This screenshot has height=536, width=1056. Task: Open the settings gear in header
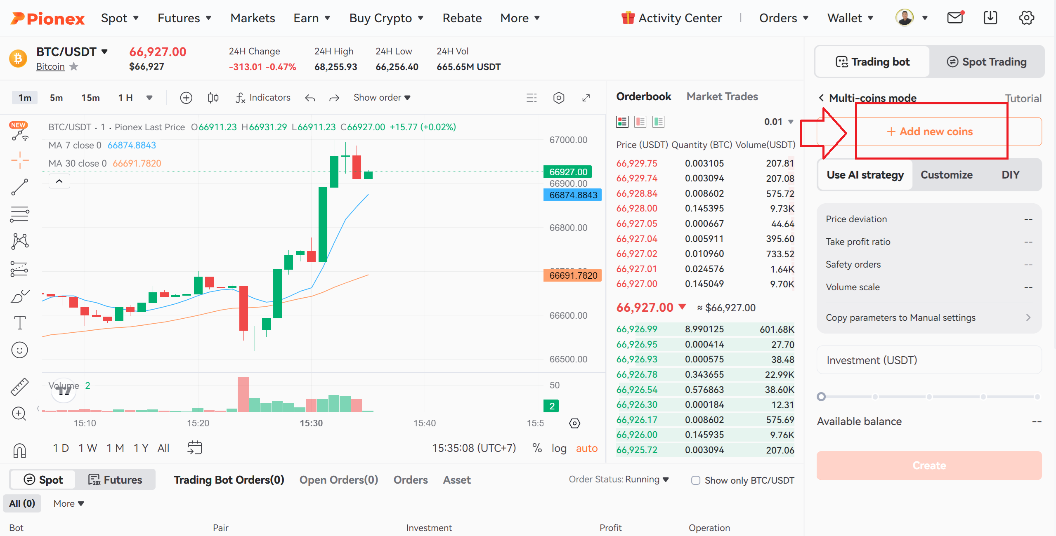point(1026,18)
